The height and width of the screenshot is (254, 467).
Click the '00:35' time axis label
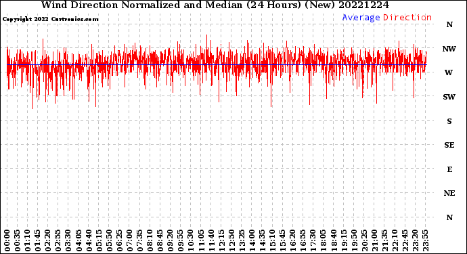(x=18, y=241)
